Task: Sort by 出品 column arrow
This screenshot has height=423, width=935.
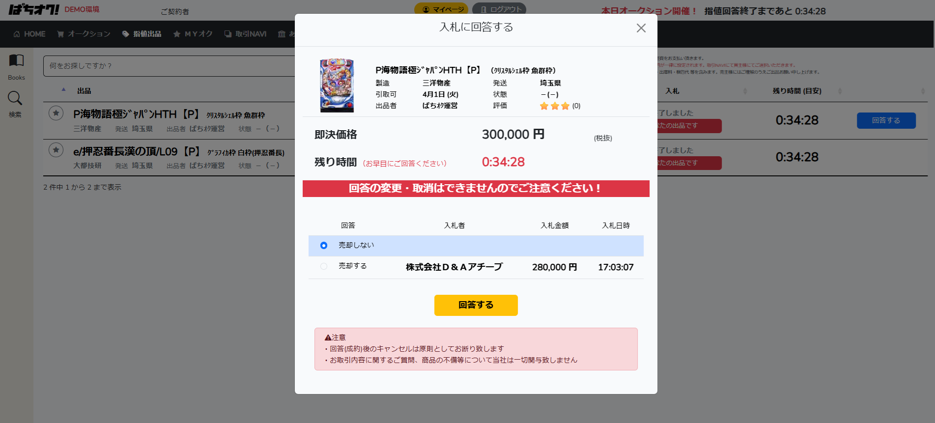Action: (64, 90)
